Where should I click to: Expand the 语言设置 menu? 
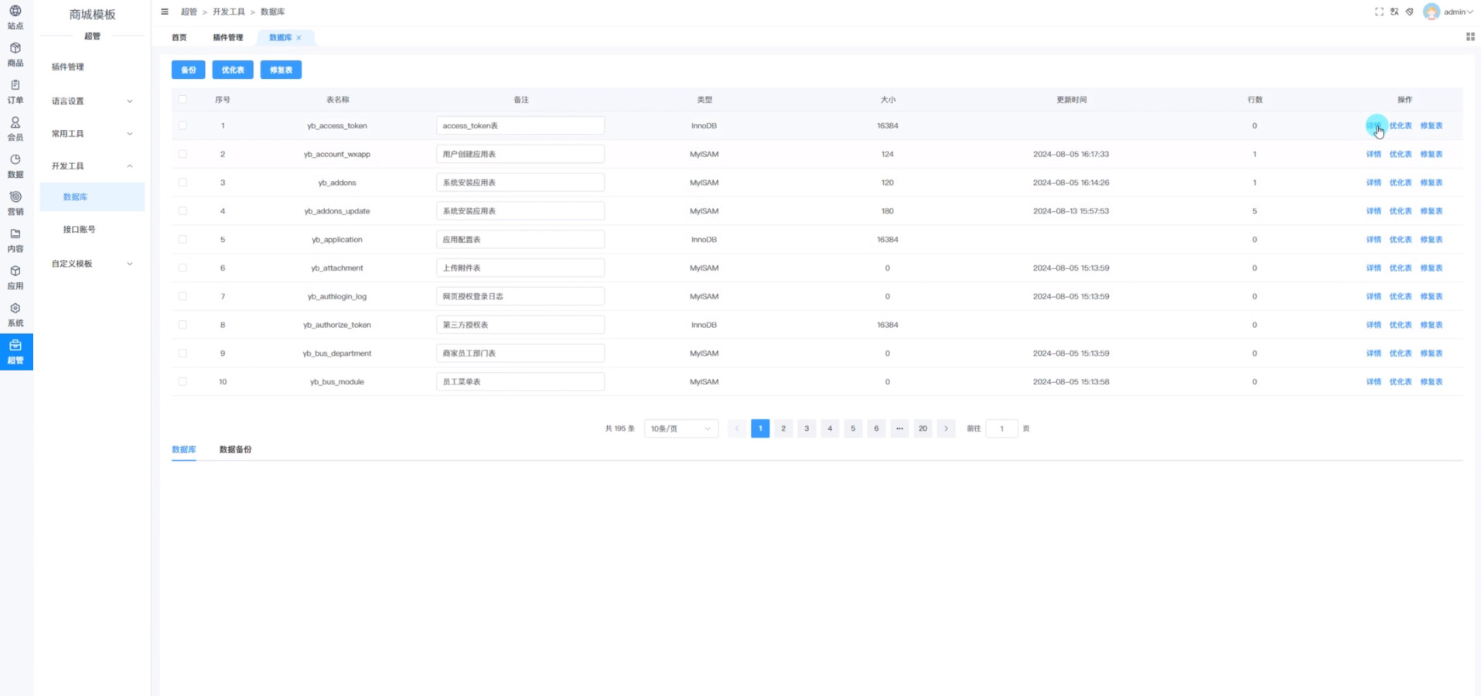pos(92,101)
